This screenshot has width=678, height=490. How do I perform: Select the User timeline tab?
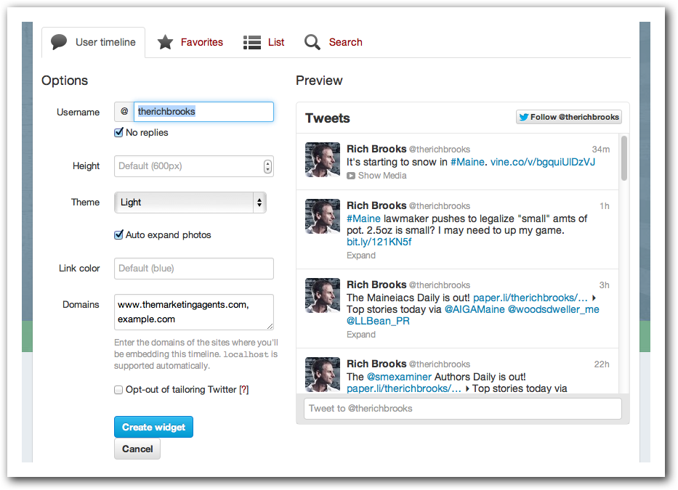[94, 42]
